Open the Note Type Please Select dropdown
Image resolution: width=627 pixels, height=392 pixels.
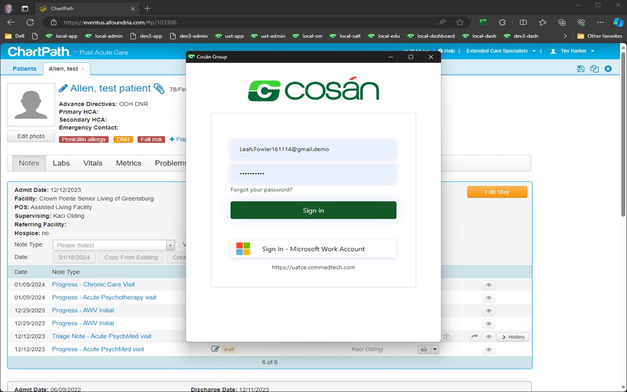114,245
